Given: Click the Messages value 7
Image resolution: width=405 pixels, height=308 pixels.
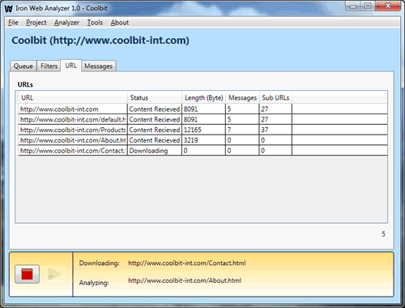Looking at the screenshot, I should (x=242, y=130).
